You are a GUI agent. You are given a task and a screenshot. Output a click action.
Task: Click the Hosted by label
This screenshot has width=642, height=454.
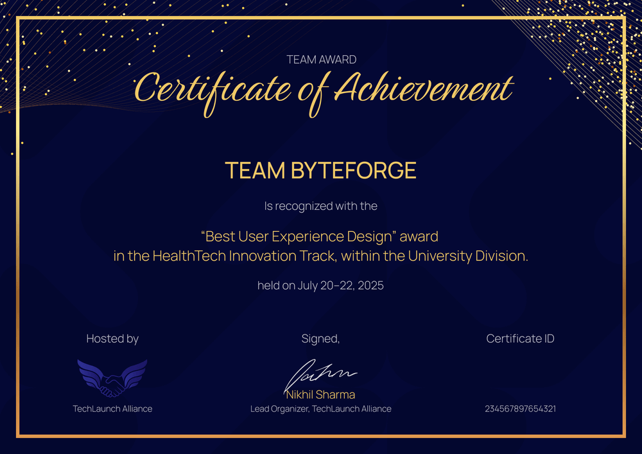[112, 338]
